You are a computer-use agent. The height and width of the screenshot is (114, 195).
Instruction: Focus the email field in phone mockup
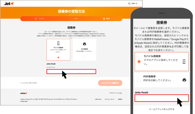[162, 98]
